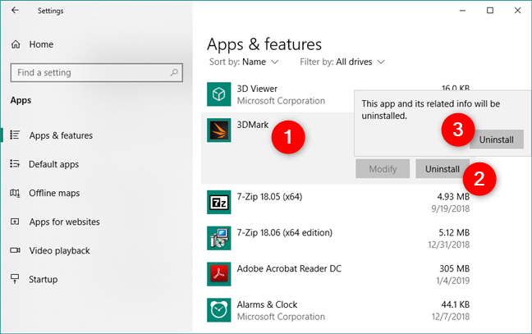Click the 3D Viewer app icon
Viewport: 532px width, 334px height.
point(219,94)
